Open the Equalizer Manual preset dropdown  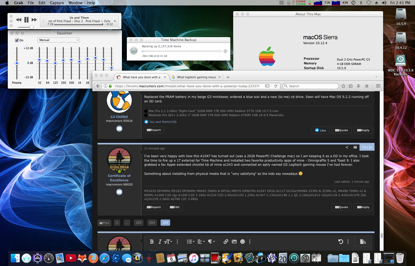click(x=59, y=40)
